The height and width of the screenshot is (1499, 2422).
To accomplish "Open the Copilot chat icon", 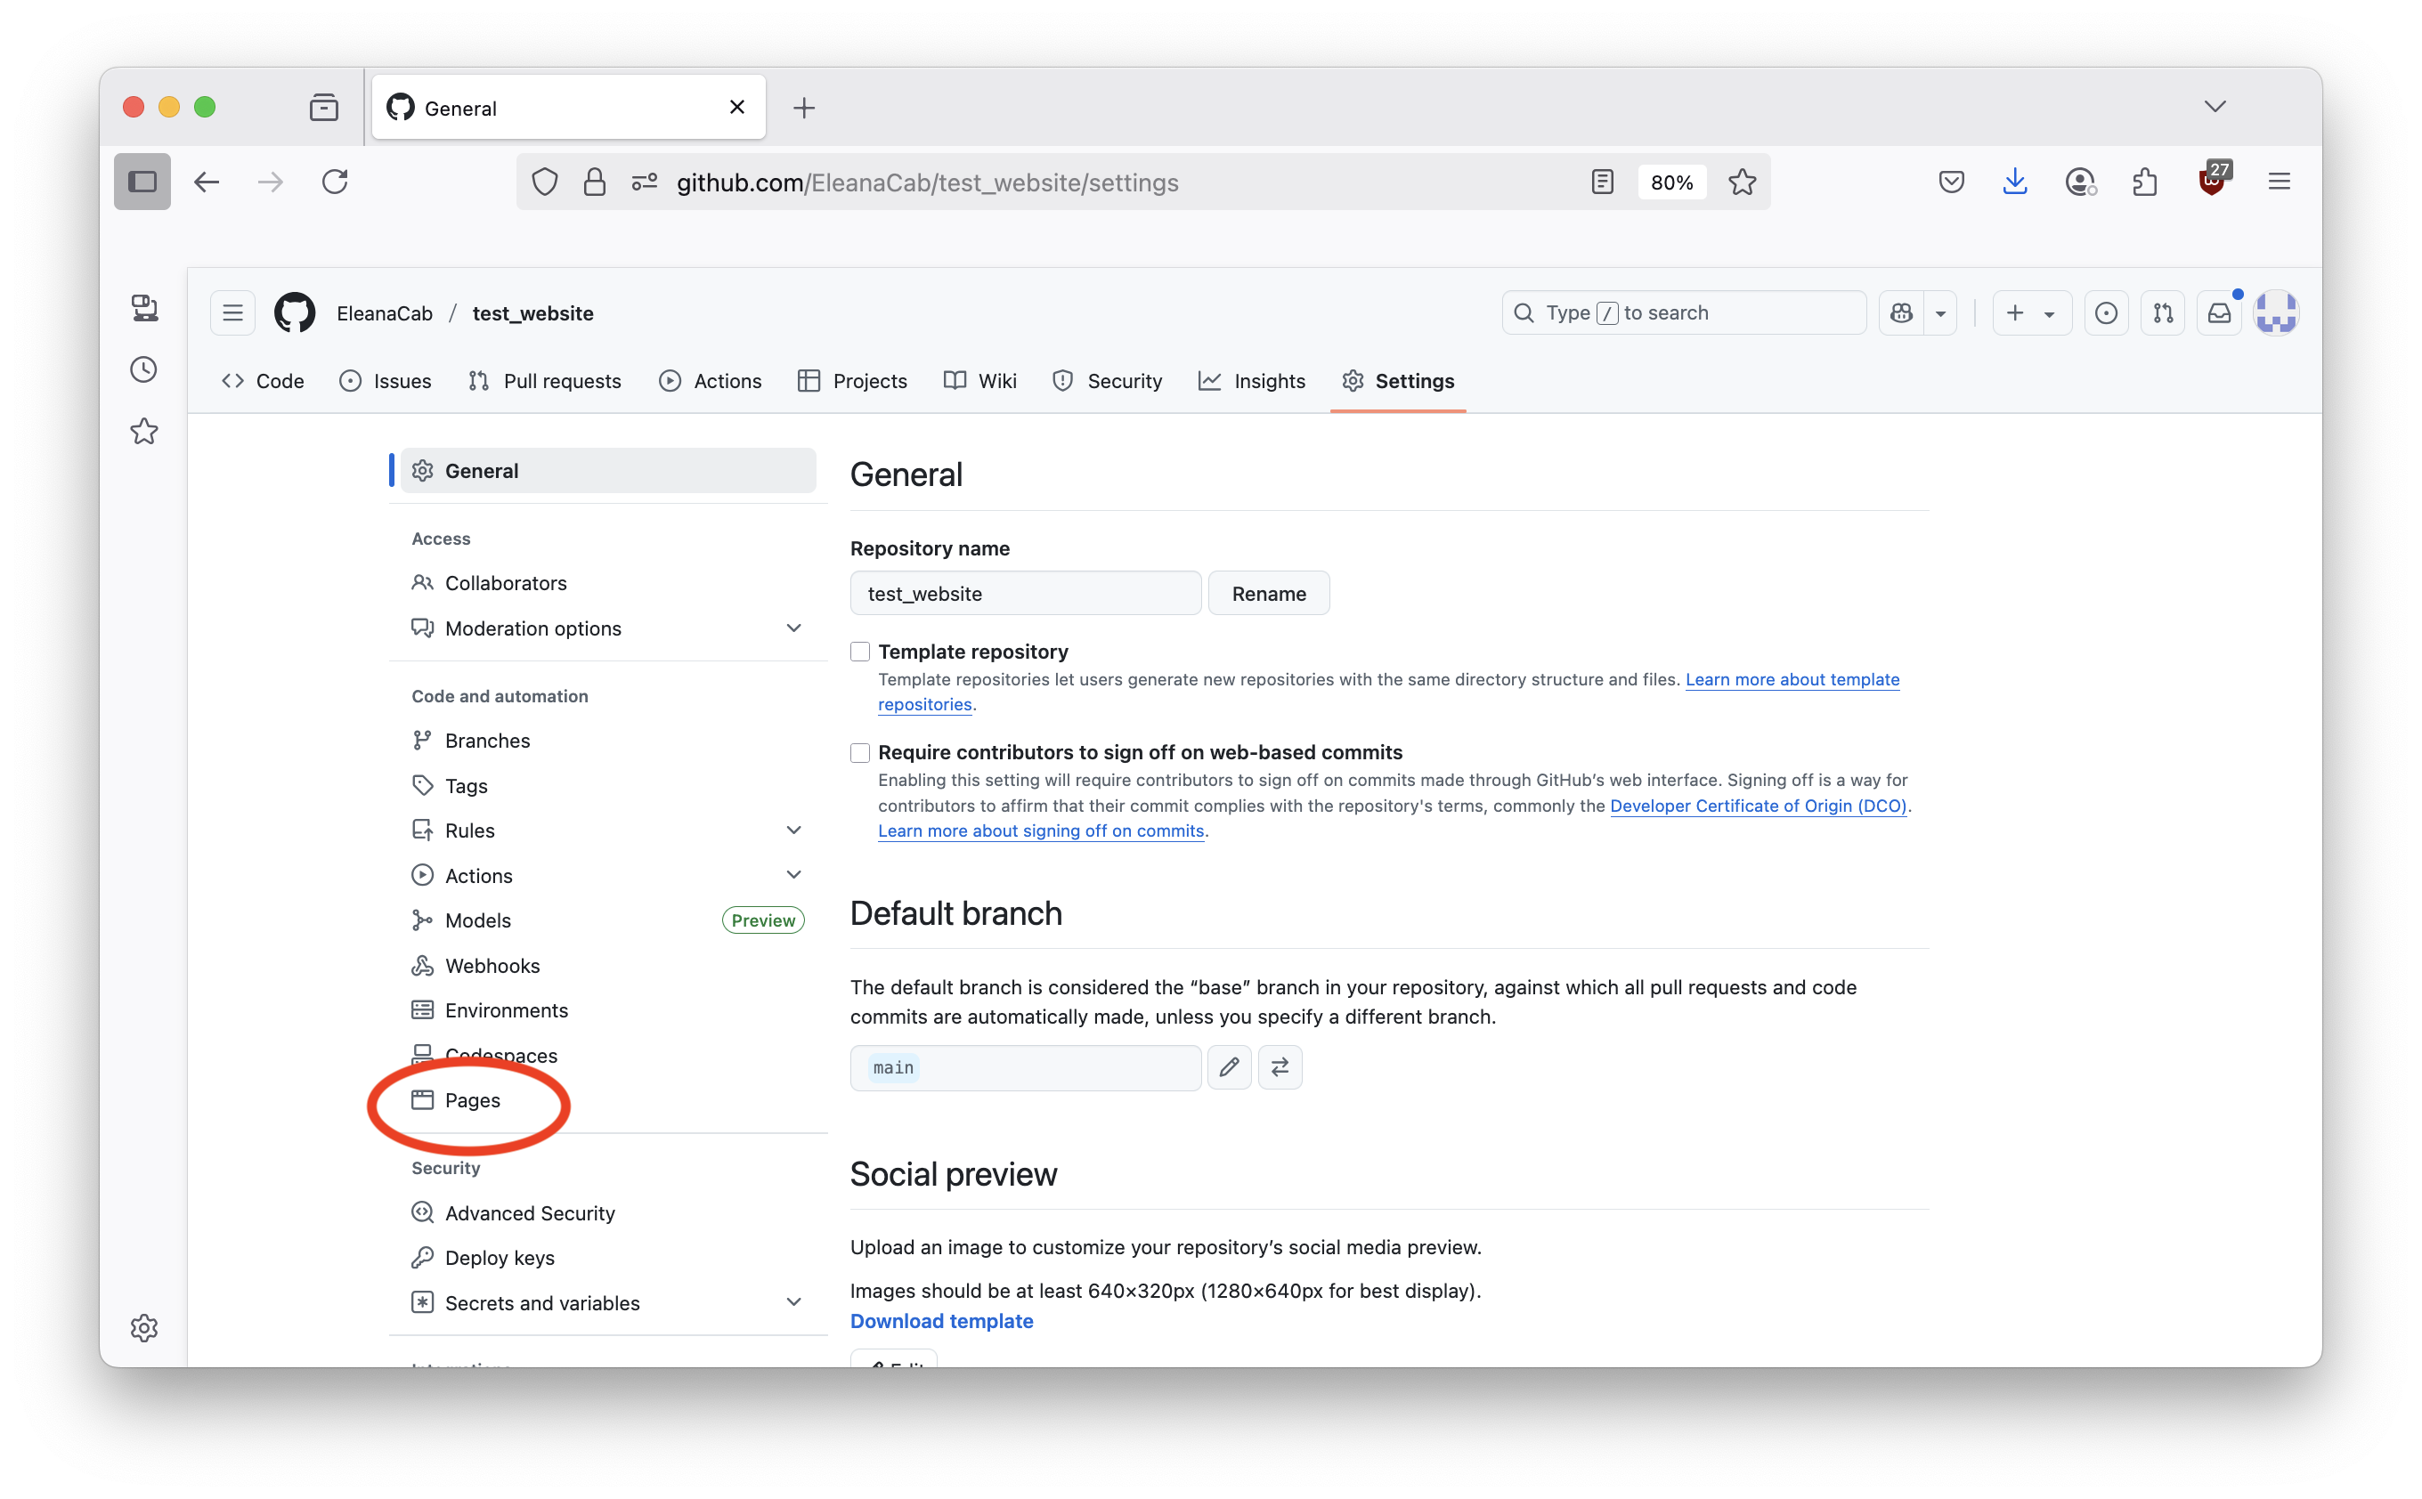I will click(1901, 313).
